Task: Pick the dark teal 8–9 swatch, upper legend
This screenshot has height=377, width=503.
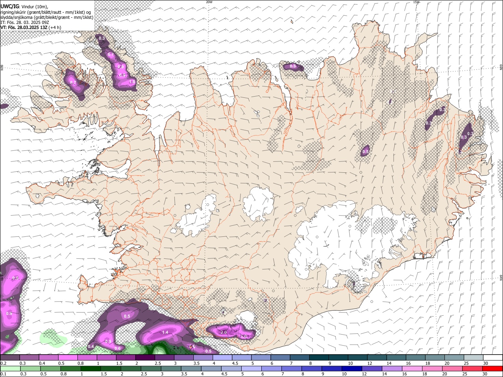Action: tap(319, 358)
